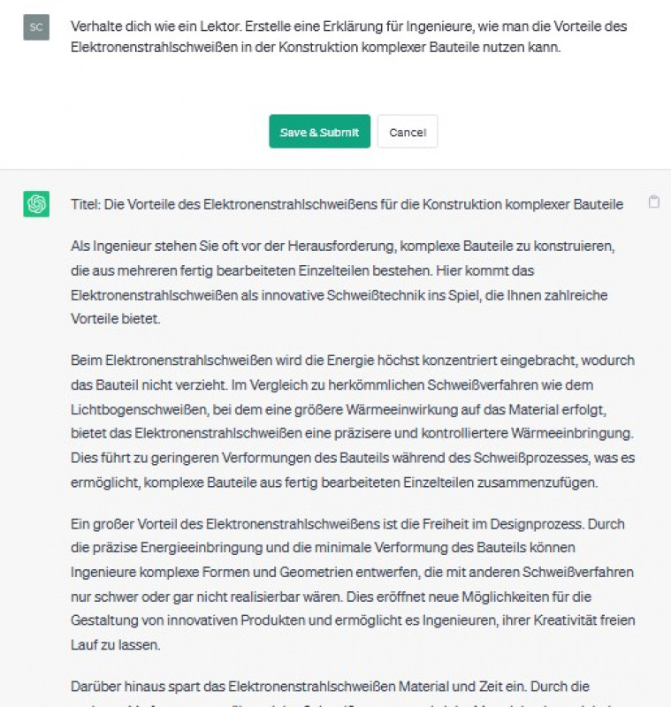
Task: Click "Lauf zu lassen" ending the third paragraph
Action: [x=115, y=645]
